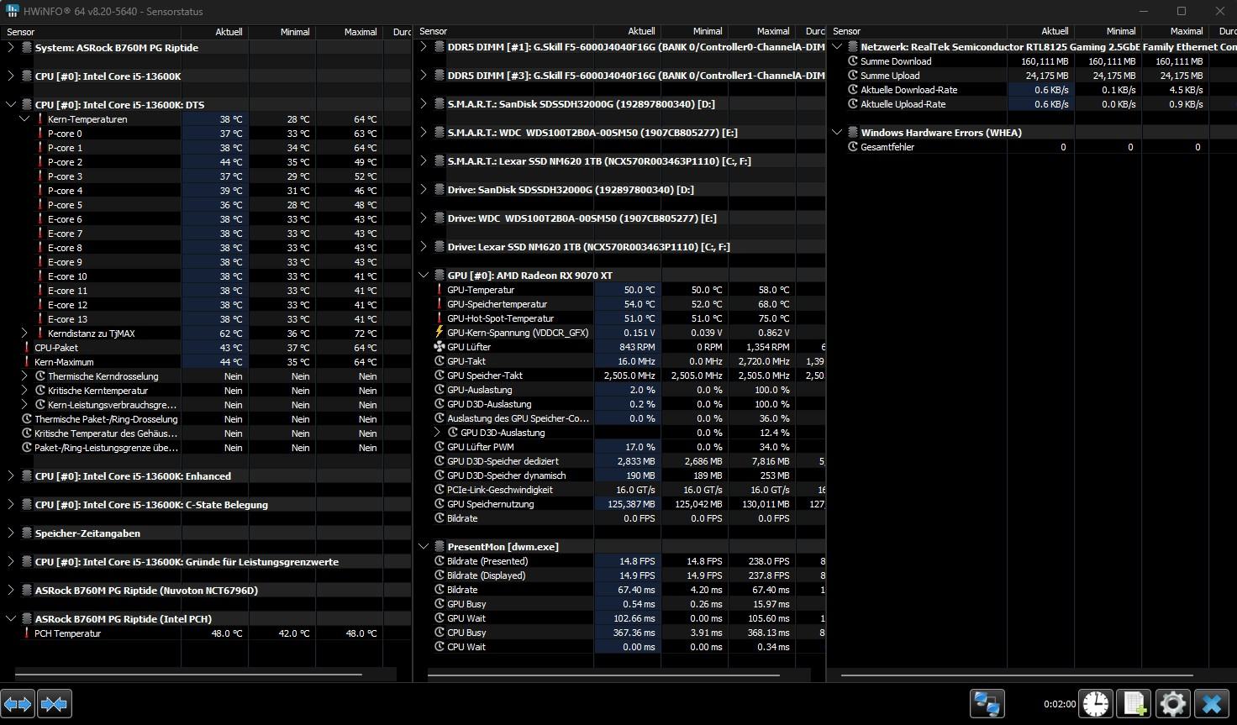Click the chip icon of System ASRock B760M
The width and height of the screenshot is (1237, 725).
coord(26,48)
